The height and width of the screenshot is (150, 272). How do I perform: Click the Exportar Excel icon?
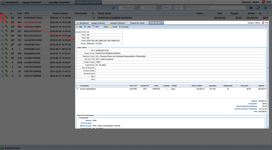(2, 148)
